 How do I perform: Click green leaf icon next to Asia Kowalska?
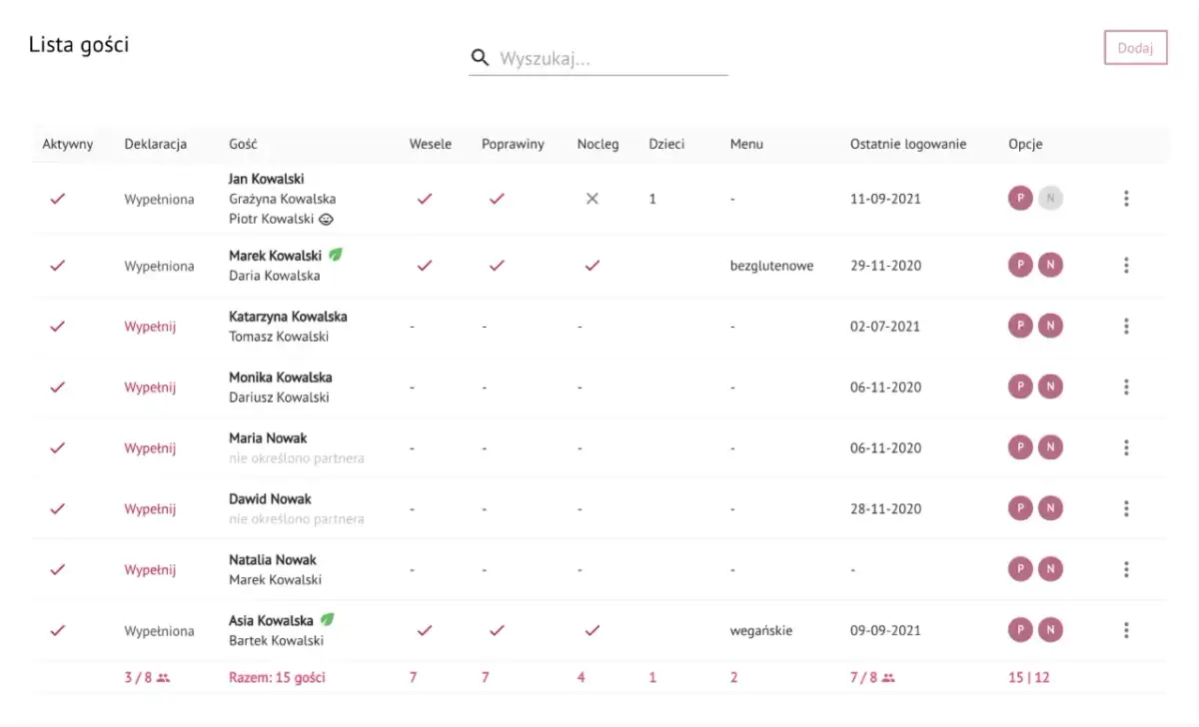point(327,620)
